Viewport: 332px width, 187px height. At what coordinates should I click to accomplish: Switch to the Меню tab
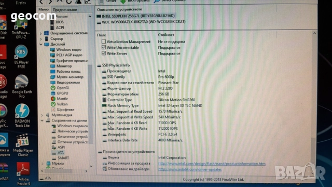click(44, 9)
